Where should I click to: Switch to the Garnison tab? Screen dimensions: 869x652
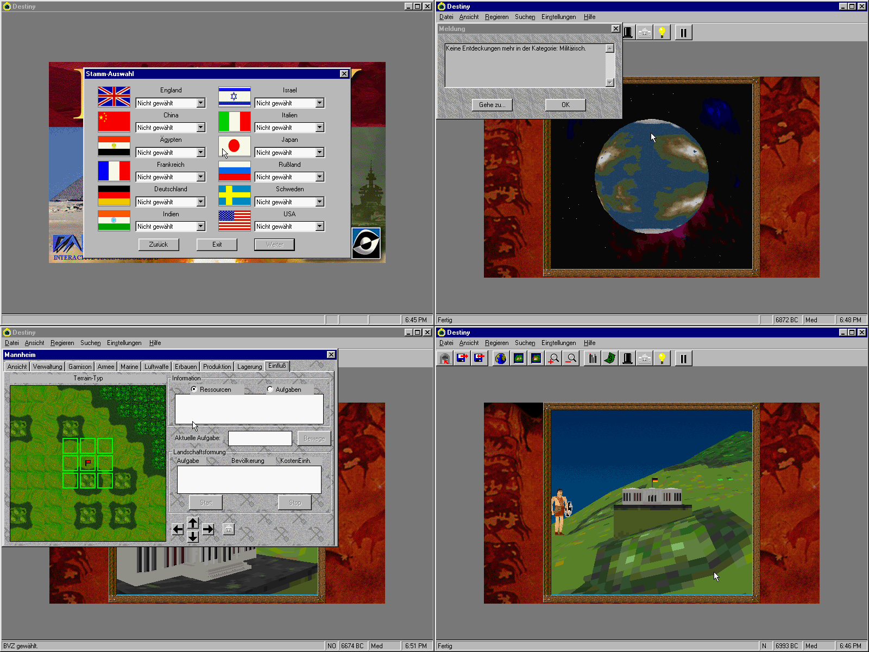tap(80, 367)
